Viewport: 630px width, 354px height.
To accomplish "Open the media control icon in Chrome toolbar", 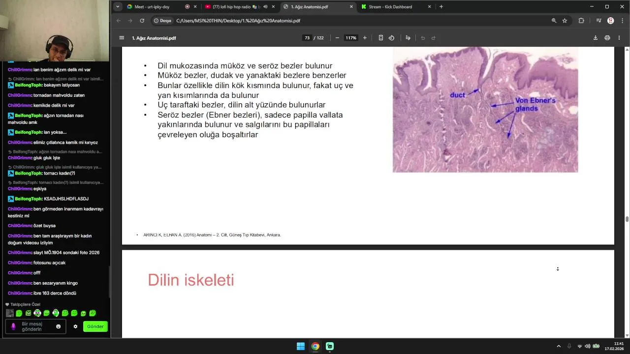I will [598, 21].
